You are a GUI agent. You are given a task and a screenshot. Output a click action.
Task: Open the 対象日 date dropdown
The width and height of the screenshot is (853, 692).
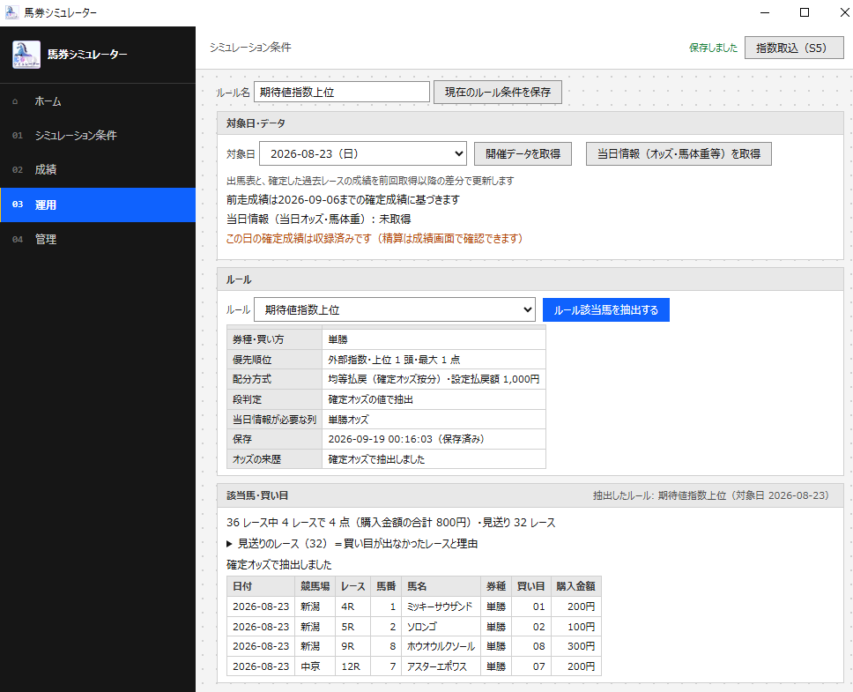(x=363, y=154)
